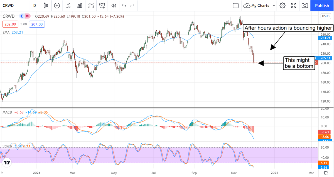Click the Jul label on time axis
The height and width of the screenshot is (177, 334).
(153, 173)
